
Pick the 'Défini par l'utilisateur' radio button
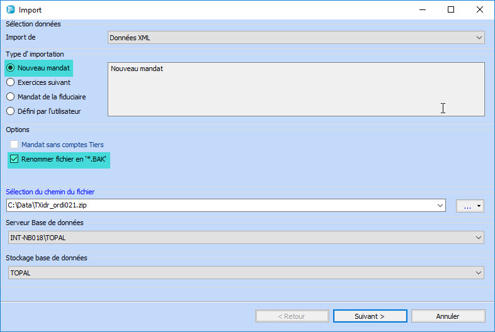point(11,111)
